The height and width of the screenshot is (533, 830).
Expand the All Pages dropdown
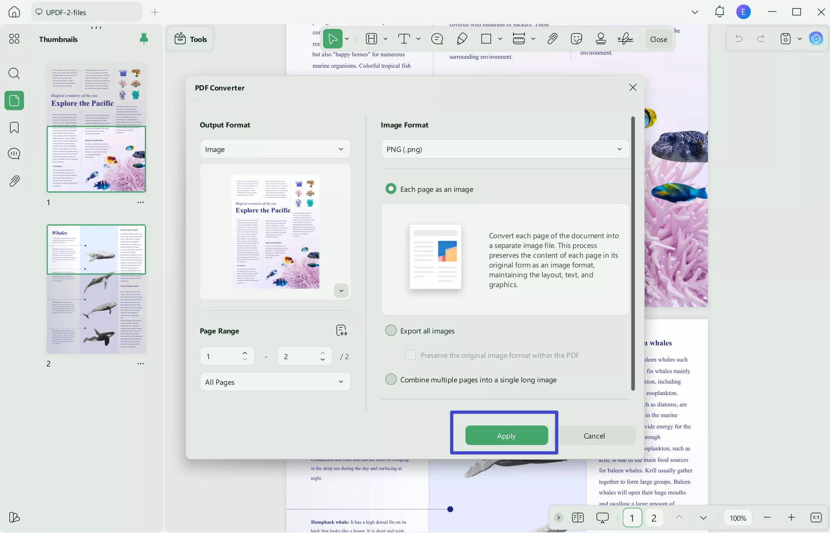275,382
